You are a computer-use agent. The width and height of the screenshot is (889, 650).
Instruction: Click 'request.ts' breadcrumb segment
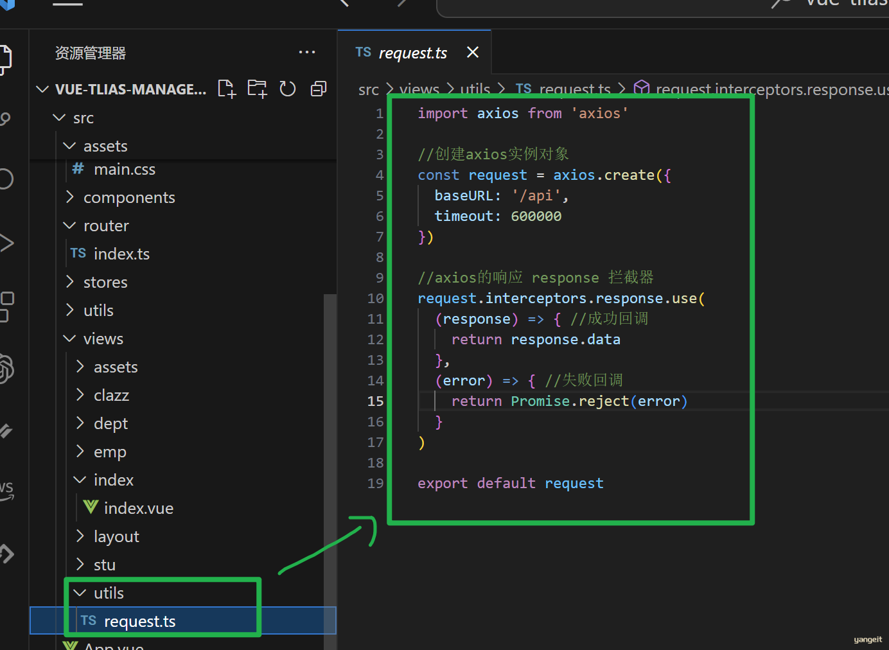pos(575,89)
